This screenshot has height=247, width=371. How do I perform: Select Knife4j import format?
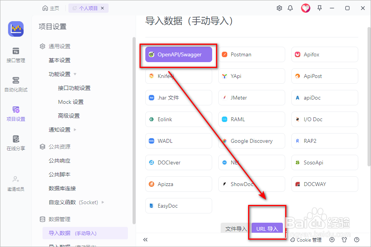(x=179, y=76)
